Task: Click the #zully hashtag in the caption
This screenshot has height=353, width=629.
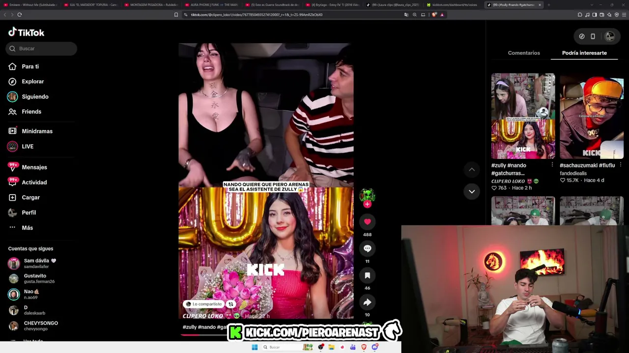Action: (x=190, y=327)
